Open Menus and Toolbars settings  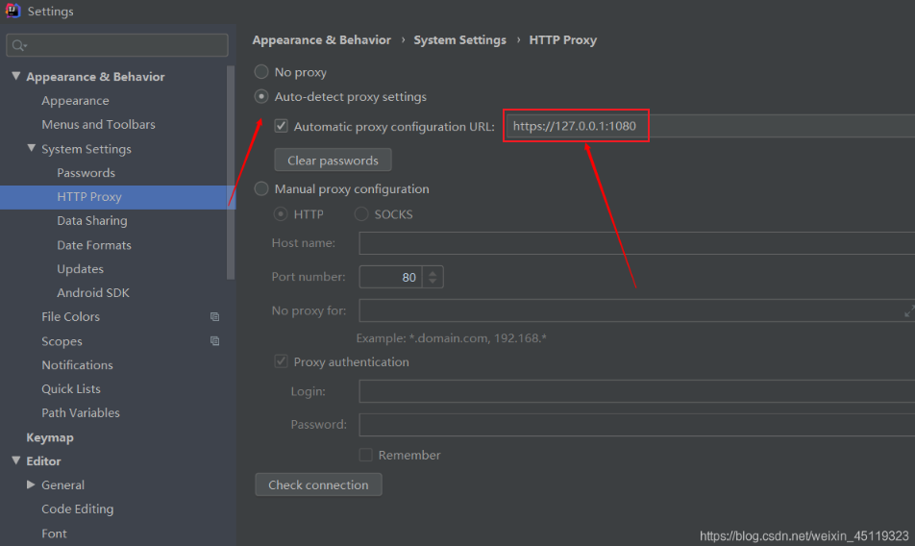coord(98,125)
